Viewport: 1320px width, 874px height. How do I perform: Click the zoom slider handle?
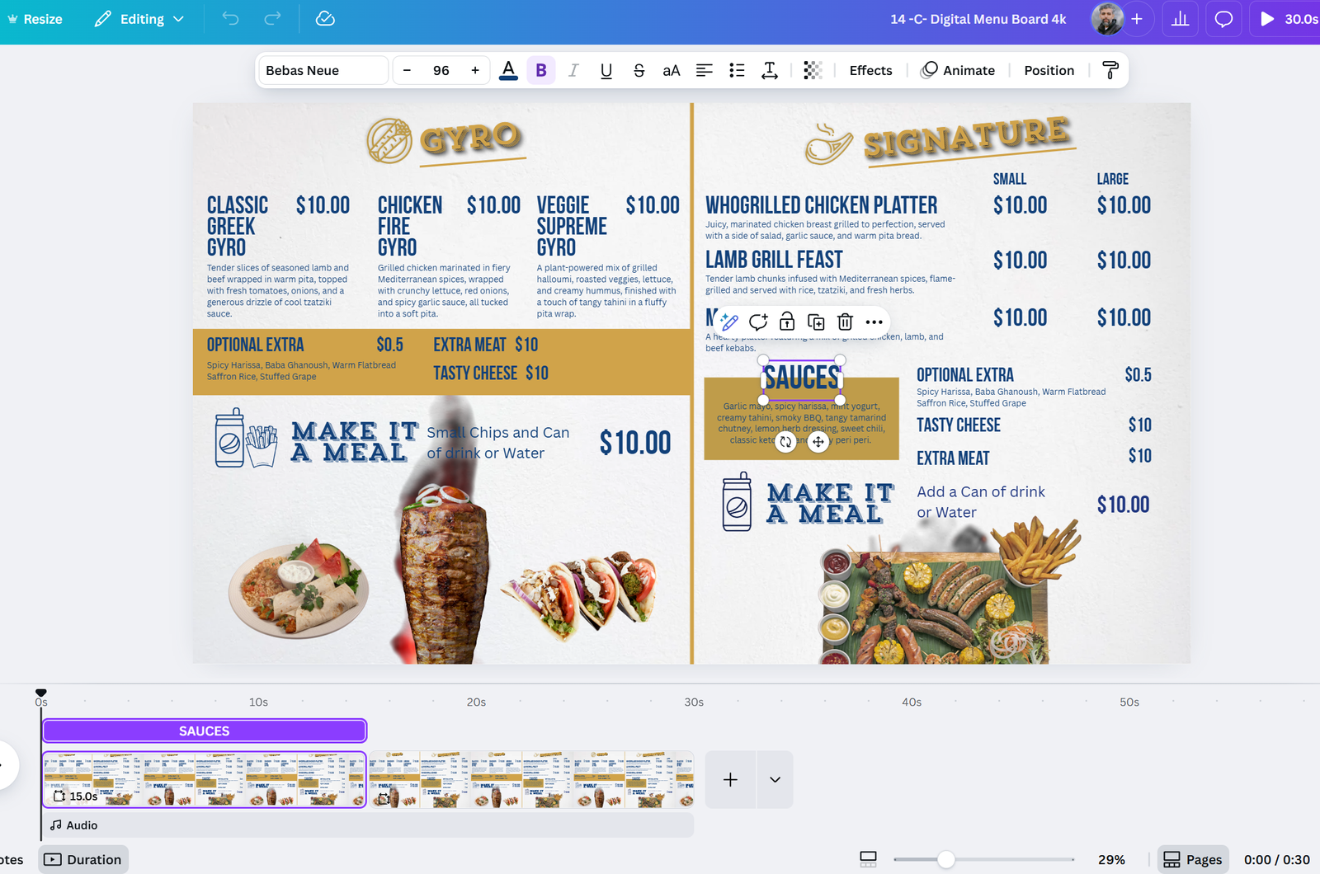[946, 860]
